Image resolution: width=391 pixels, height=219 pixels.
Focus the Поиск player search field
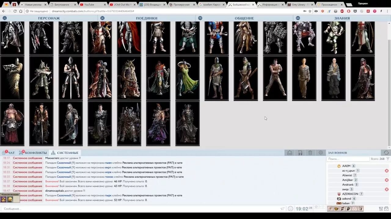tap(348, 159)
